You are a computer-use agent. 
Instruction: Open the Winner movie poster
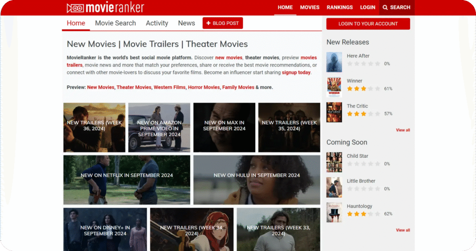tap(334, 87)
